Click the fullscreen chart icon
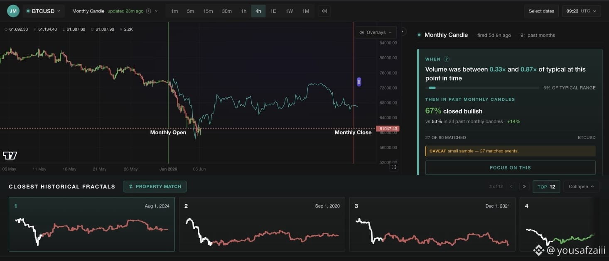Viewport: 609px width, 261px height. coord(394,167)
